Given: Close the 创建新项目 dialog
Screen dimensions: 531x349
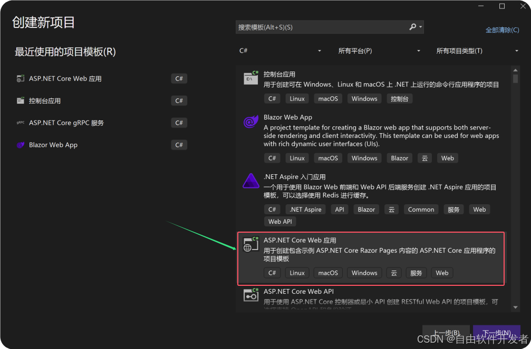Looking at the screenshot, I should tap(523, 6).
